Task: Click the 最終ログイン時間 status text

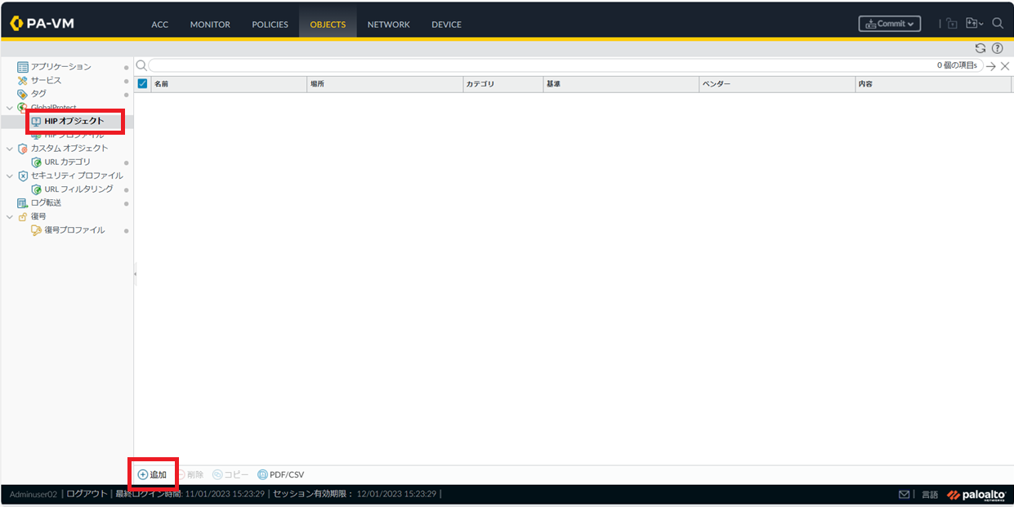Action: [x=190, y=494]
